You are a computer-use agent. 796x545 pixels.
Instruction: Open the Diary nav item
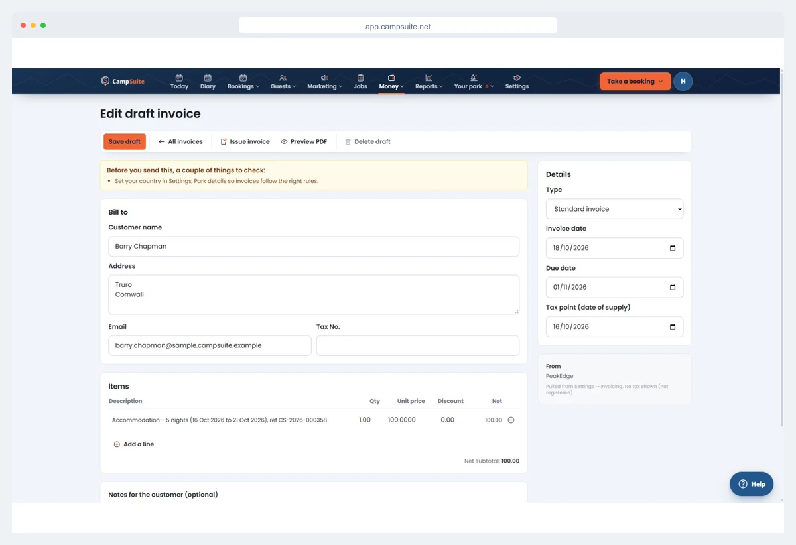208,82
